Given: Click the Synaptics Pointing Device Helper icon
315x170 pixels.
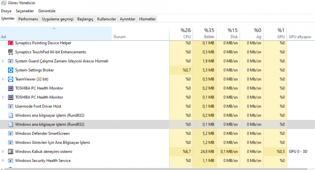Looking at the screenshot, I should click(10, 43).
